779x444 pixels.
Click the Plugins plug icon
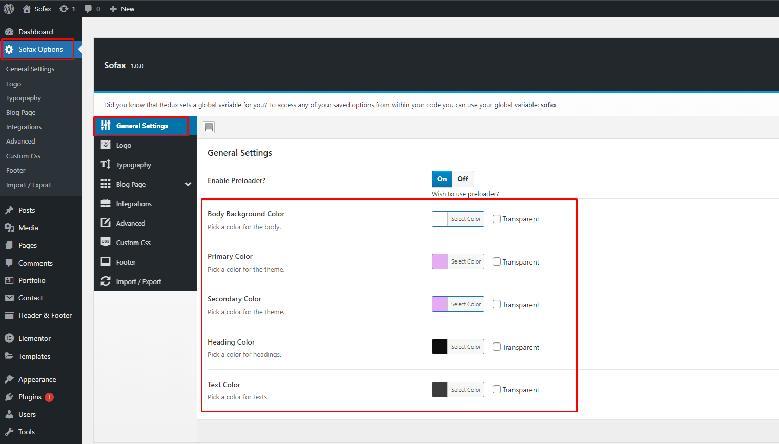point(9,397)
